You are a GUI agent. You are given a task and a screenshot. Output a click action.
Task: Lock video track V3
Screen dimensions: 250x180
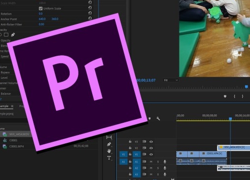point(130,141)
